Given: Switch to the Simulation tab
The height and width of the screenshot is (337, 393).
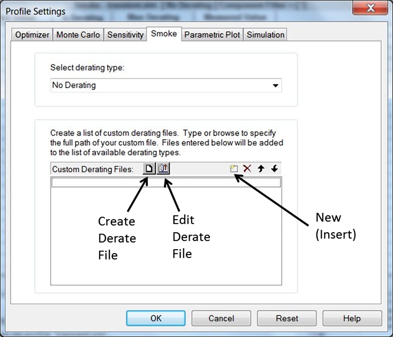Looking at the screenshot, I should click(x=265, y=35).
